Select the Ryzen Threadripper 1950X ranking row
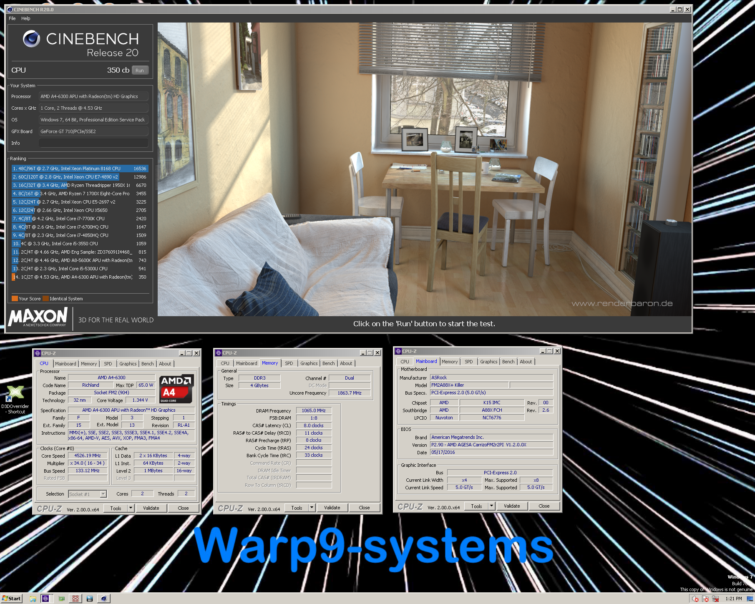This screenshot has width=755, height=604. (80, 185)
